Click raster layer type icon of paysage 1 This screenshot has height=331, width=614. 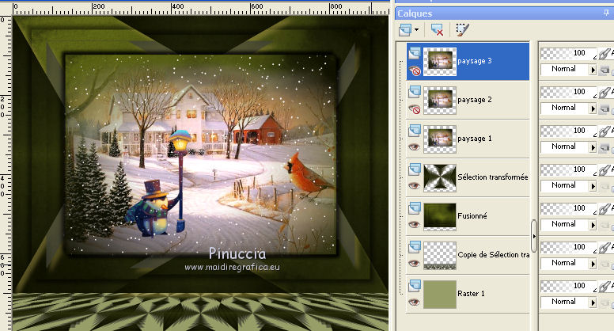point(415,131)
